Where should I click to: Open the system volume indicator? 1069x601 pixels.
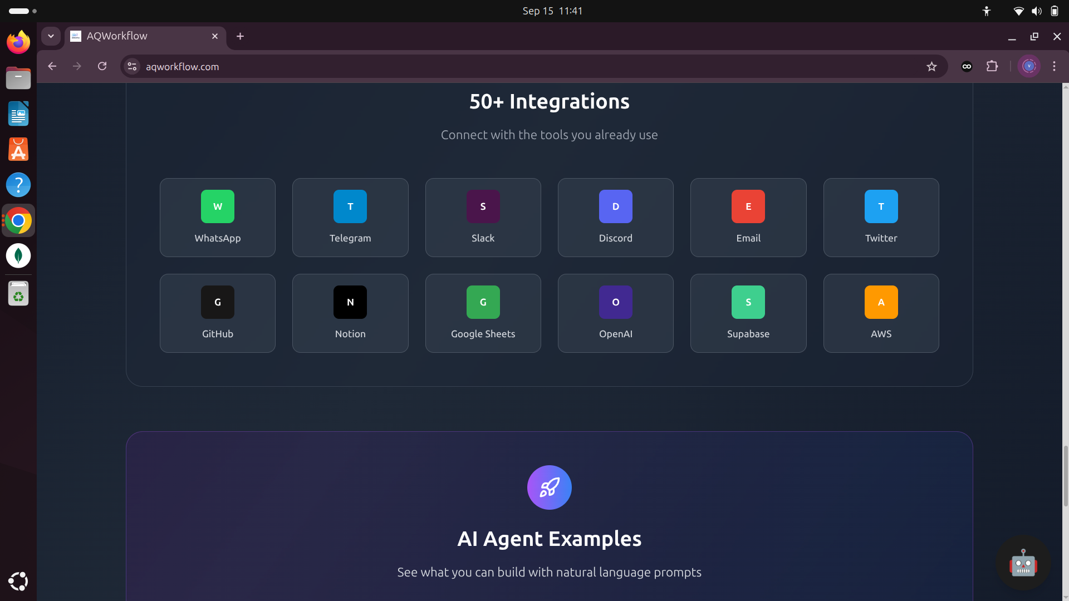(1036, 11)
